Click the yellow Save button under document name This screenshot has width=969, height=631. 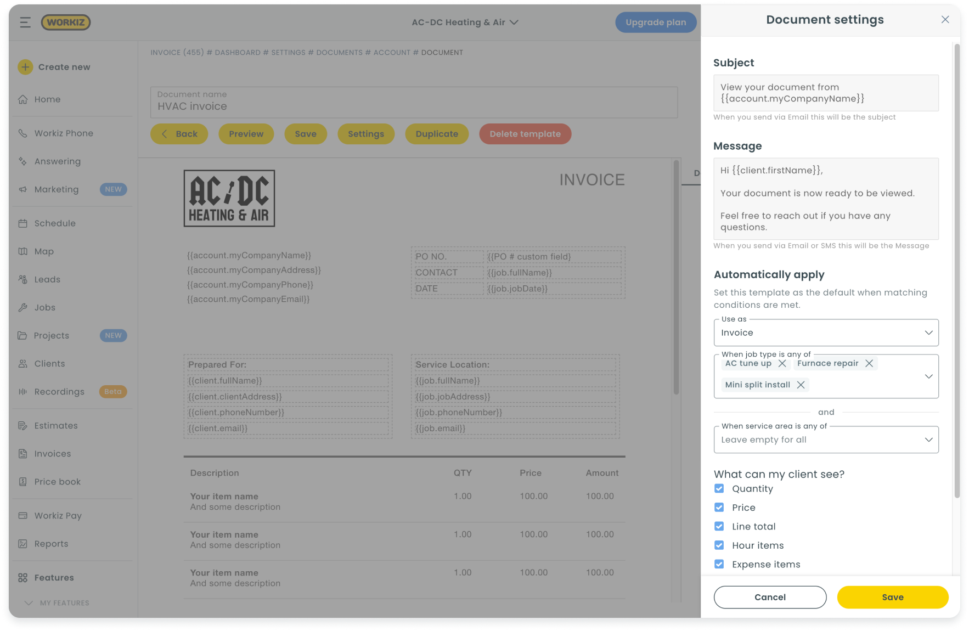pos(306,134)
